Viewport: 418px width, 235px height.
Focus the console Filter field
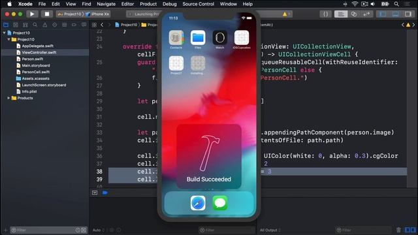363,230
